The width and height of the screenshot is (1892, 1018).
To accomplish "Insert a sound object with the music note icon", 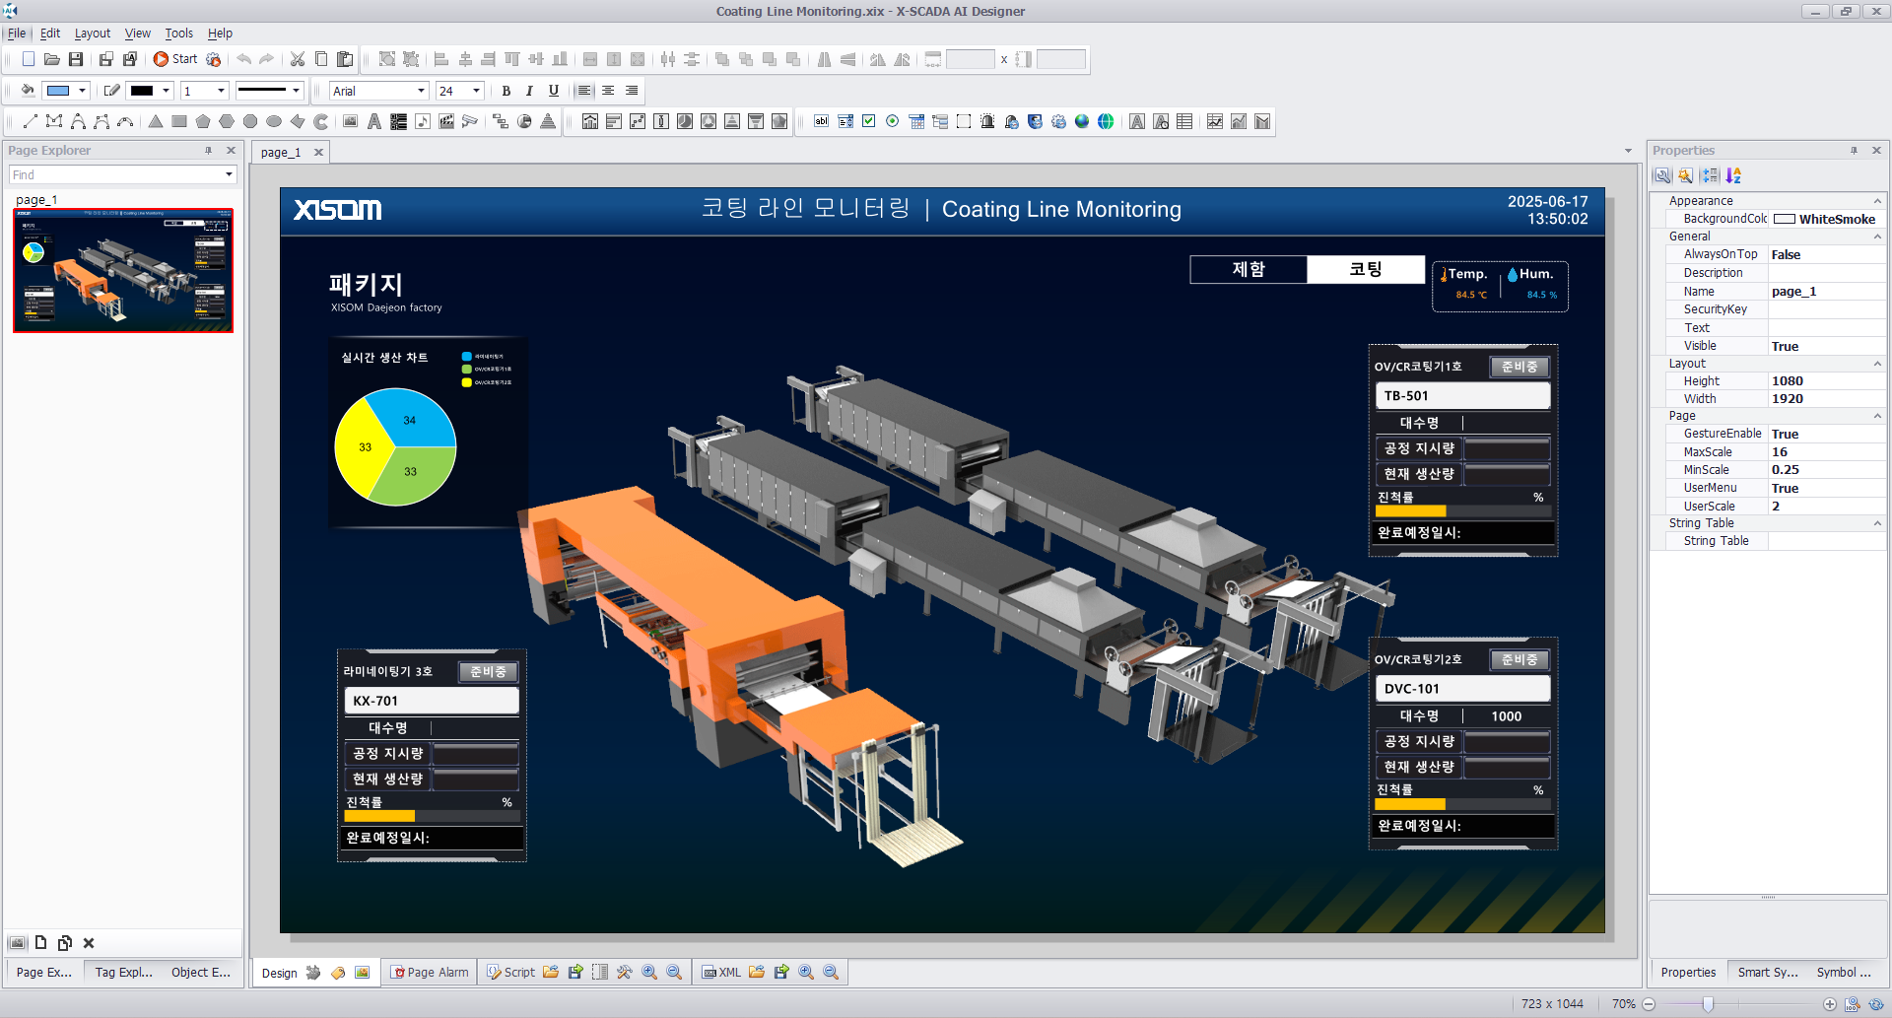I will [x=423, y=121].
